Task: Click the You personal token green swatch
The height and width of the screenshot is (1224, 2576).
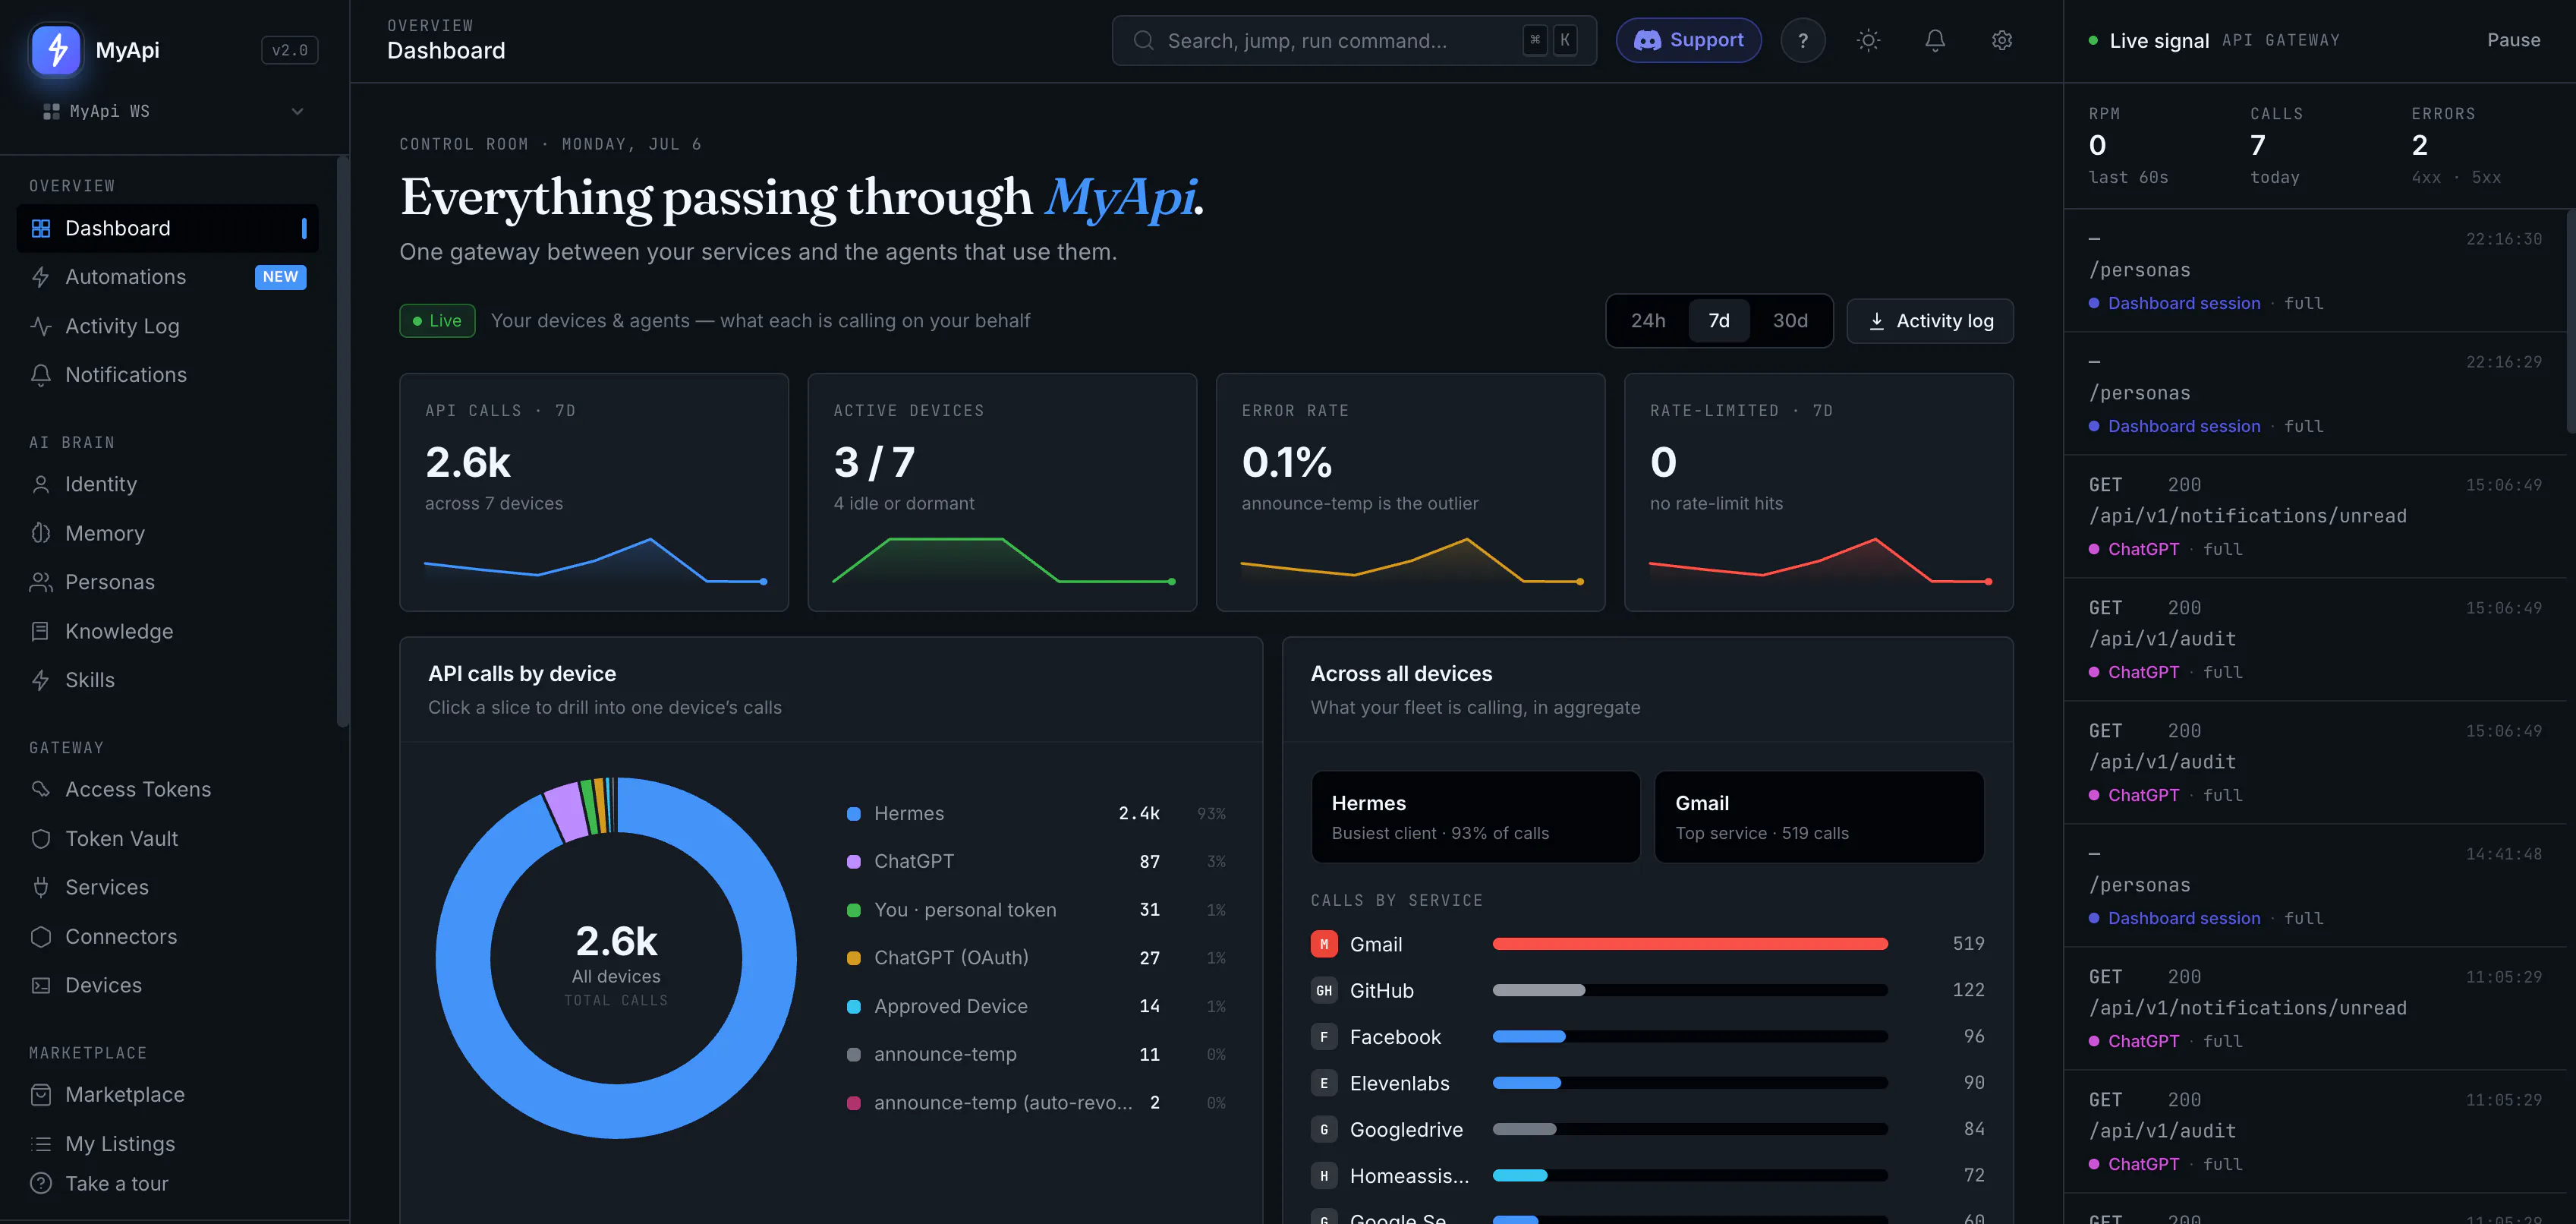Action: pos(854,910)
